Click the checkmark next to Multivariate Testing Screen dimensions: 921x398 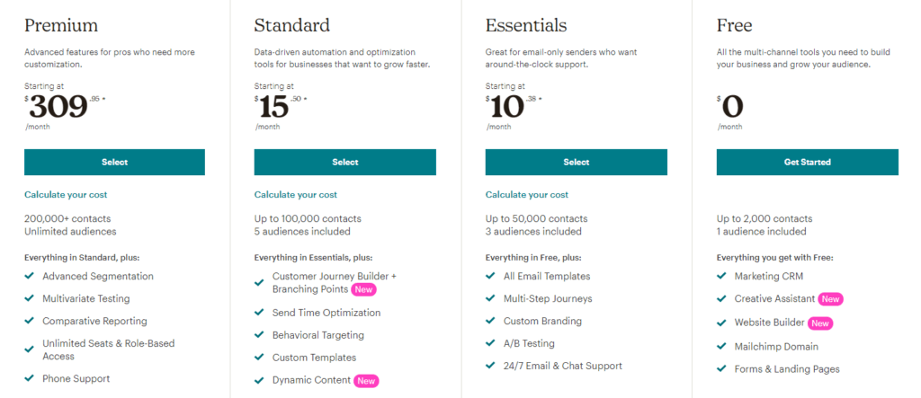(x=29, y=298)
